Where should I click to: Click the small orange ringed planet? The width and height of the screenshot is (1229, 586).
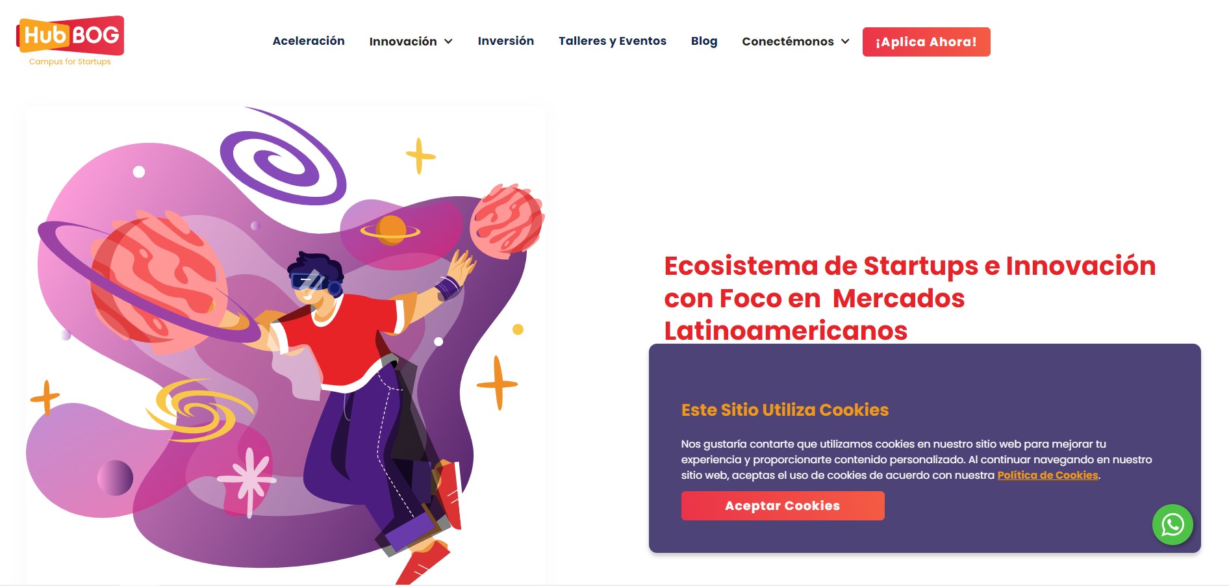coord(390,231)
